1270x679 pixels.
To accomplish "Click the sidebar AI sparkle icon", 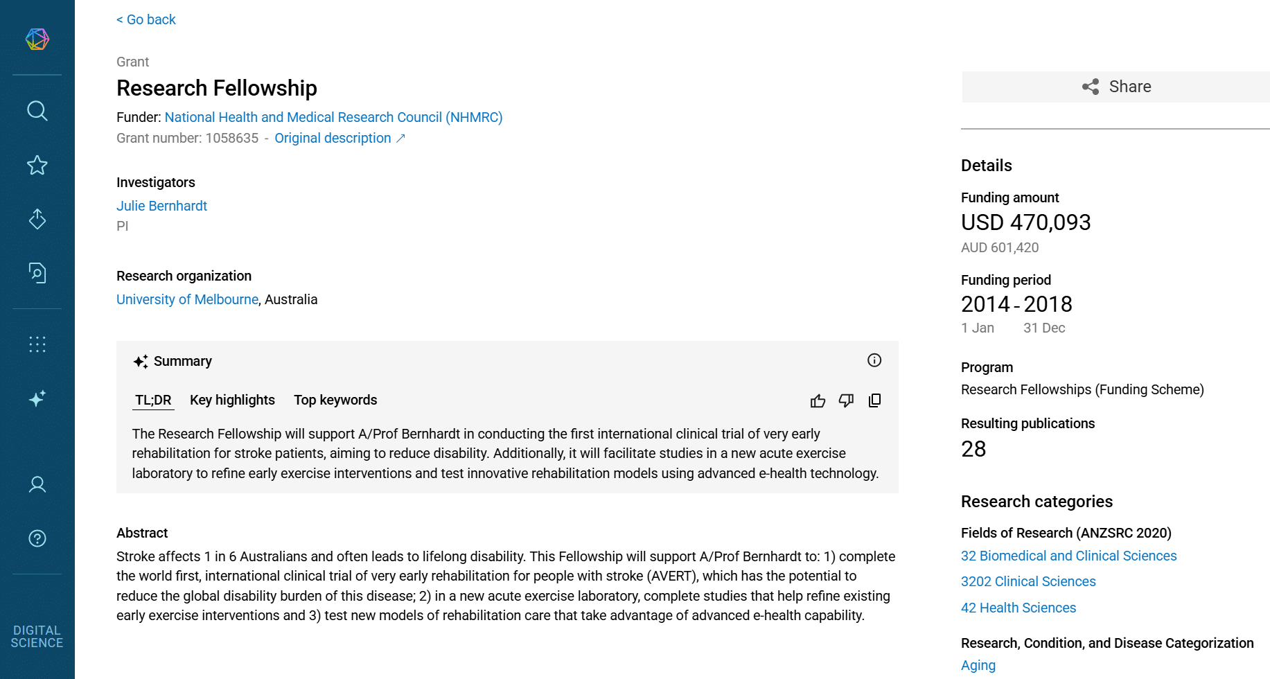I will [x=37, y=398].
